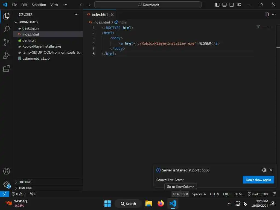Open the Extensions view icon
Viewport: 280px width, 210px height.
tap(7, 69)
